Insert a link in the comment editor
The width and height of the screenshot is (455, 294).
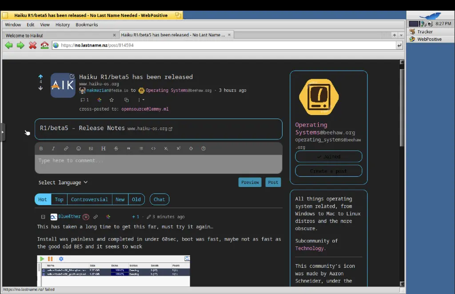click(66, 148)
